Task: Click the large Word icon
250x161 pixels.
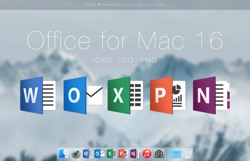Action: tap(38, 95)
